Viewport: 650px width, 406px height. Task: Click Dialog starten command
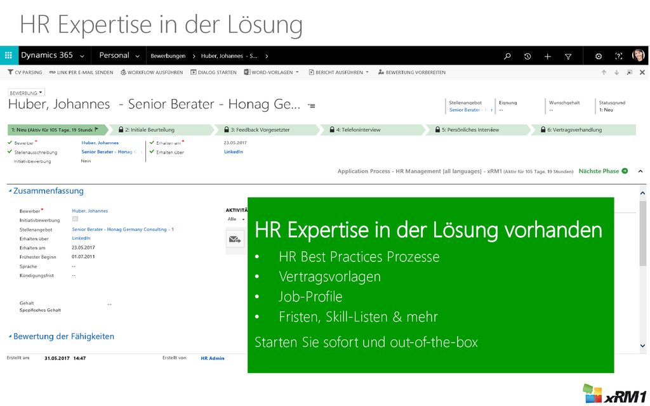[x=213, y=72]
